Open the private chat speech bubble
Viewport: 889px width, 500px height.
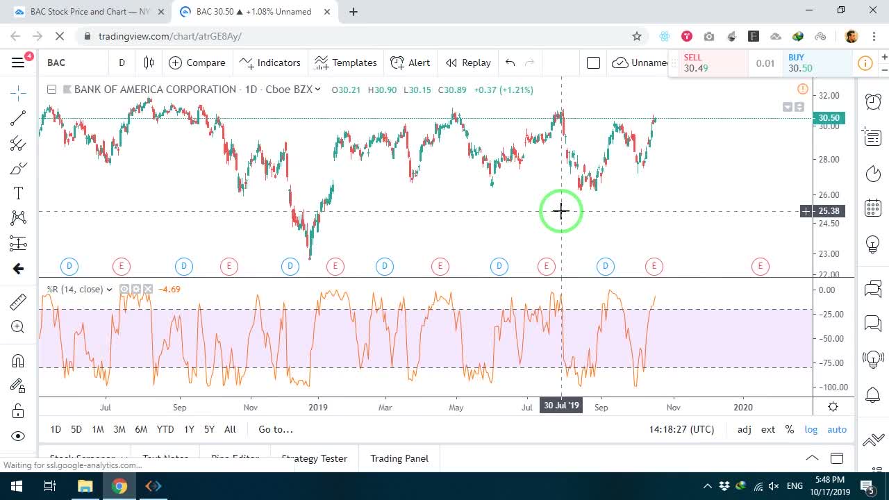(x=873, y=324)
